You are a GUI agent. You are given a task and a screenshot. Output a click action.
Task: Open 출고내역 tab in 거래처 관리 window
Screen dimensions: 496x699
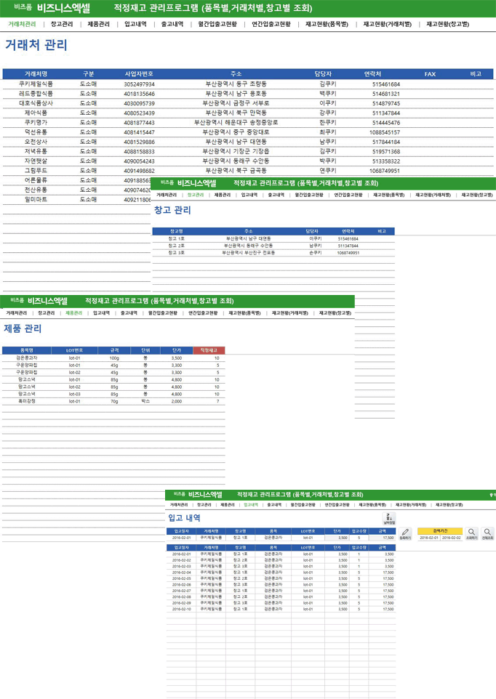172,24
